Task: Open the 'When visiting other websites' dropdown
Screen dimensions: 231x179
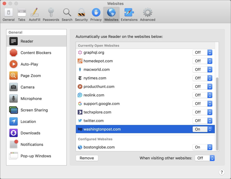Action: click(x=205, y=158)
